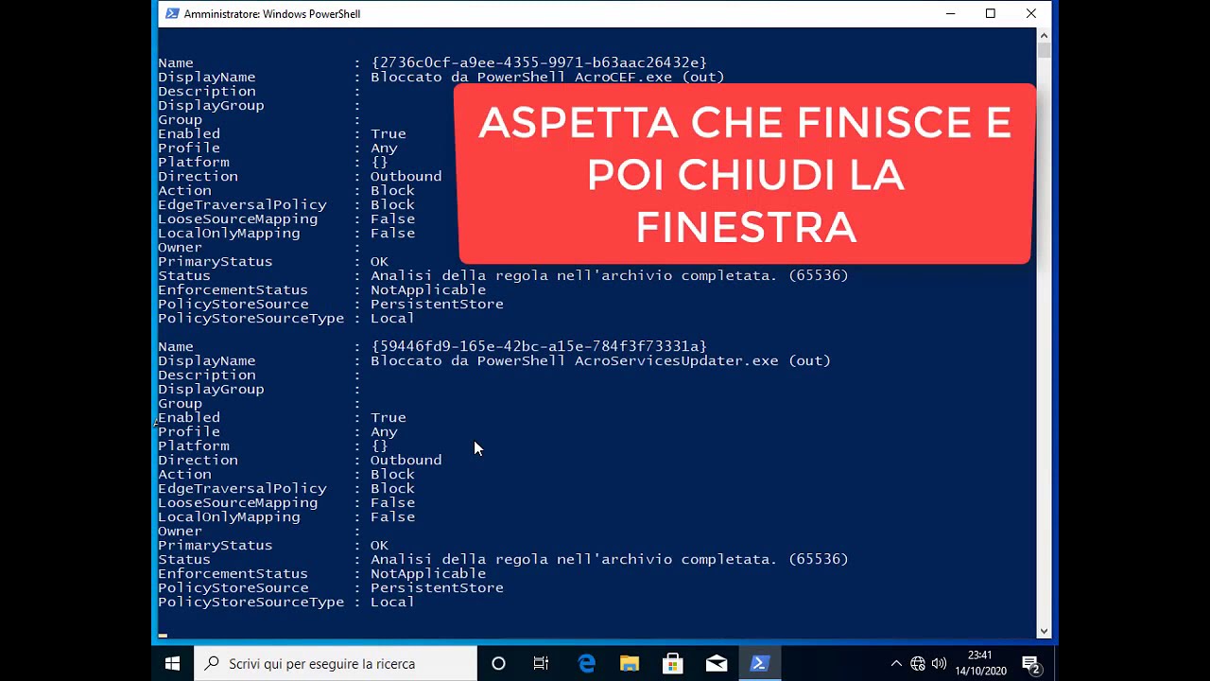Click the scrollbar up arrow in PowerShell

pyautogui.click(x=1044, y=35)
